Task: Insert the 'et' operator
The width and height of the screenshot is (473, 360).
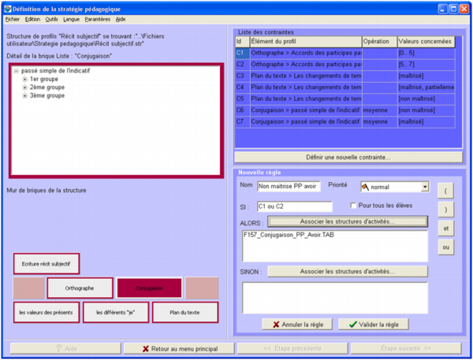Action: (446, 228)
